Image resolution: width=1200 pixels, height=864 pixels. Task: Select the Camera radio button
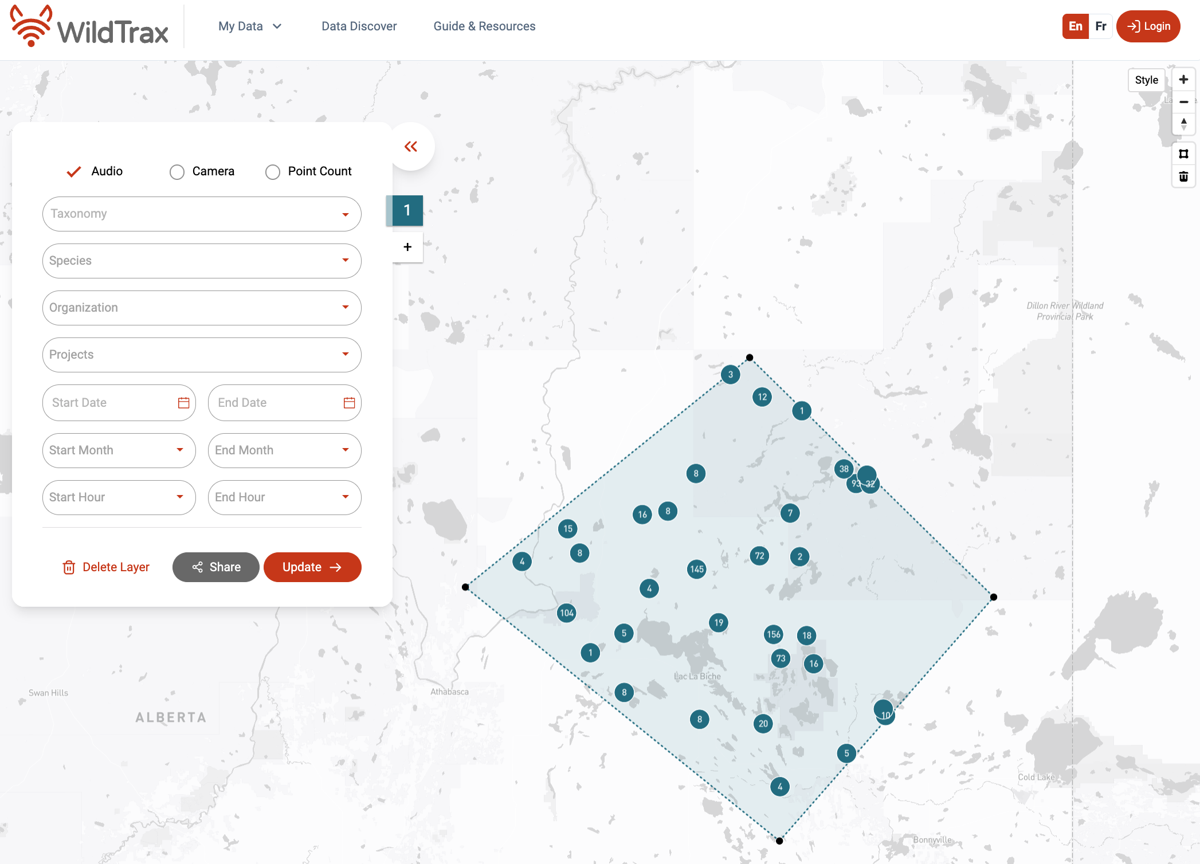[x=177, y=172]
